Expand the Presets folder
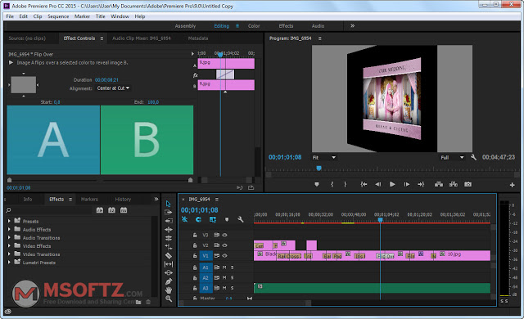 click(x=9, y=221)
